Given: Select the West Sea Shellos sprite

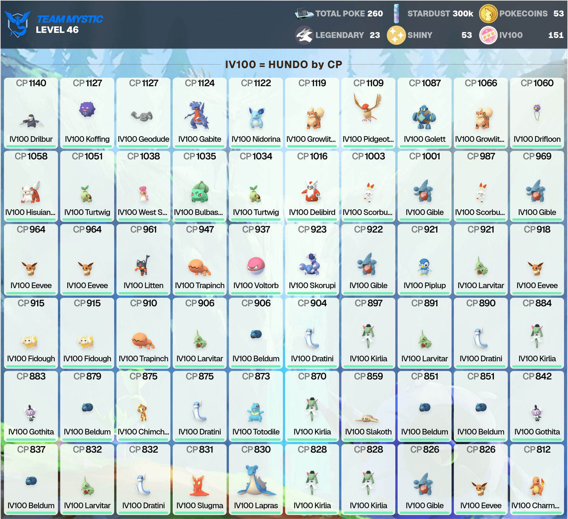Looking at the screenshot, I should click(144, 193).
